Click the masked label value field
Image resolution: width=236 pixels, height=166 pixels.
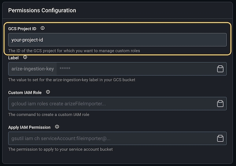click(134, 69)
